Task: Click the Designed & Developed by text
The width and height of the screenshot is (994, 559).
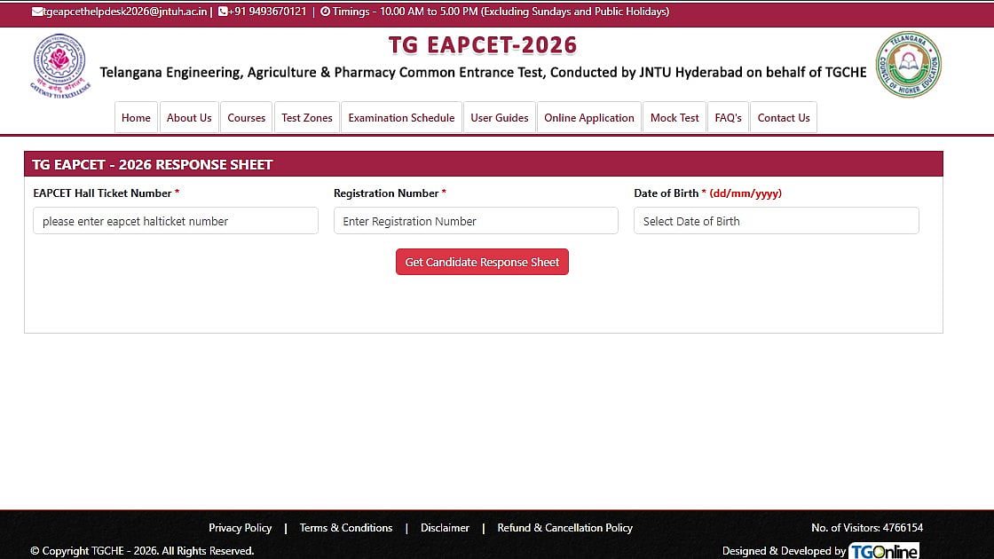Action: (785, 551)
